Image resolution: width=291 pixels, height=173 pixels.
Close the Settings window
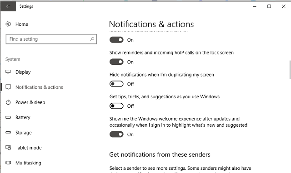(x=284, y=6)
